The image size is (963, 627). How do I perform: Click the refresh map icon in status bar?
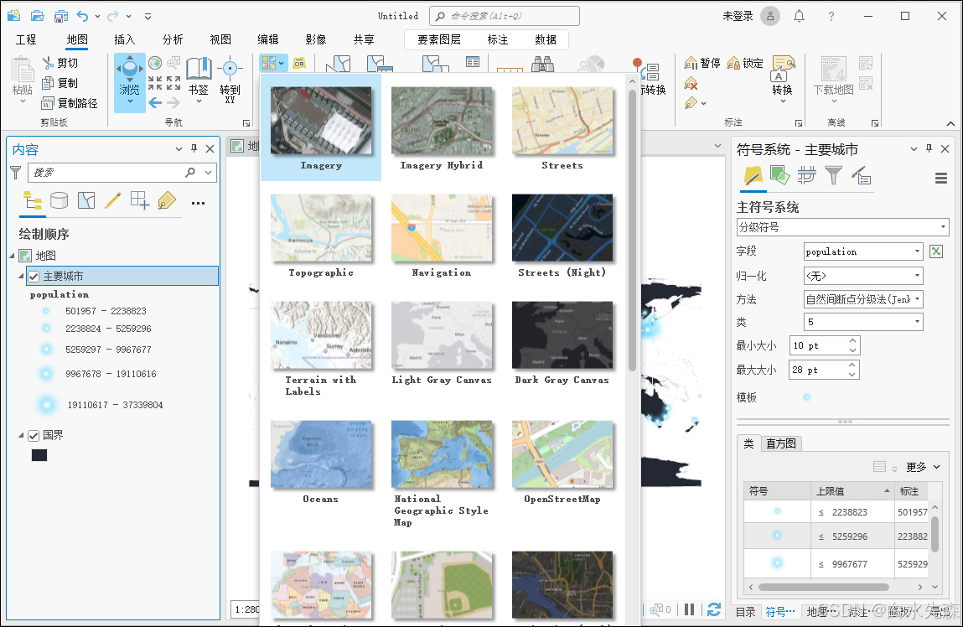tap(713, 609)
